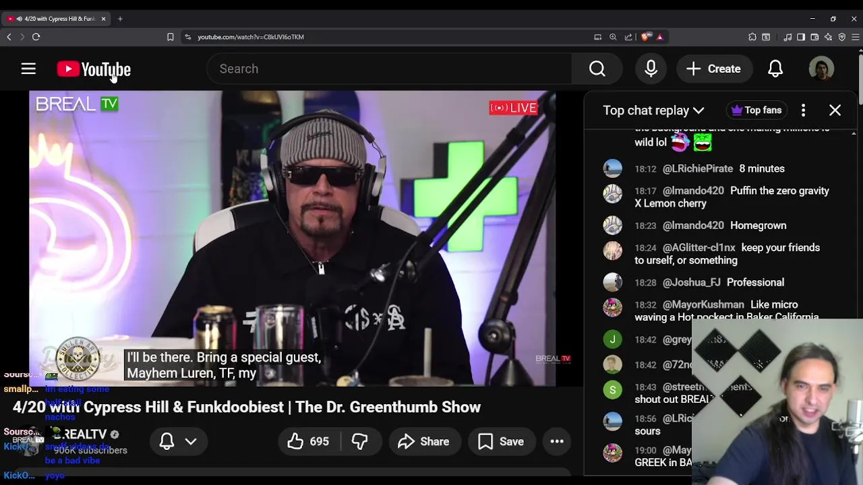Focus the YouTube search field
Image resolution: width=863 pixels, height=485 pixels.
[389, 69]
